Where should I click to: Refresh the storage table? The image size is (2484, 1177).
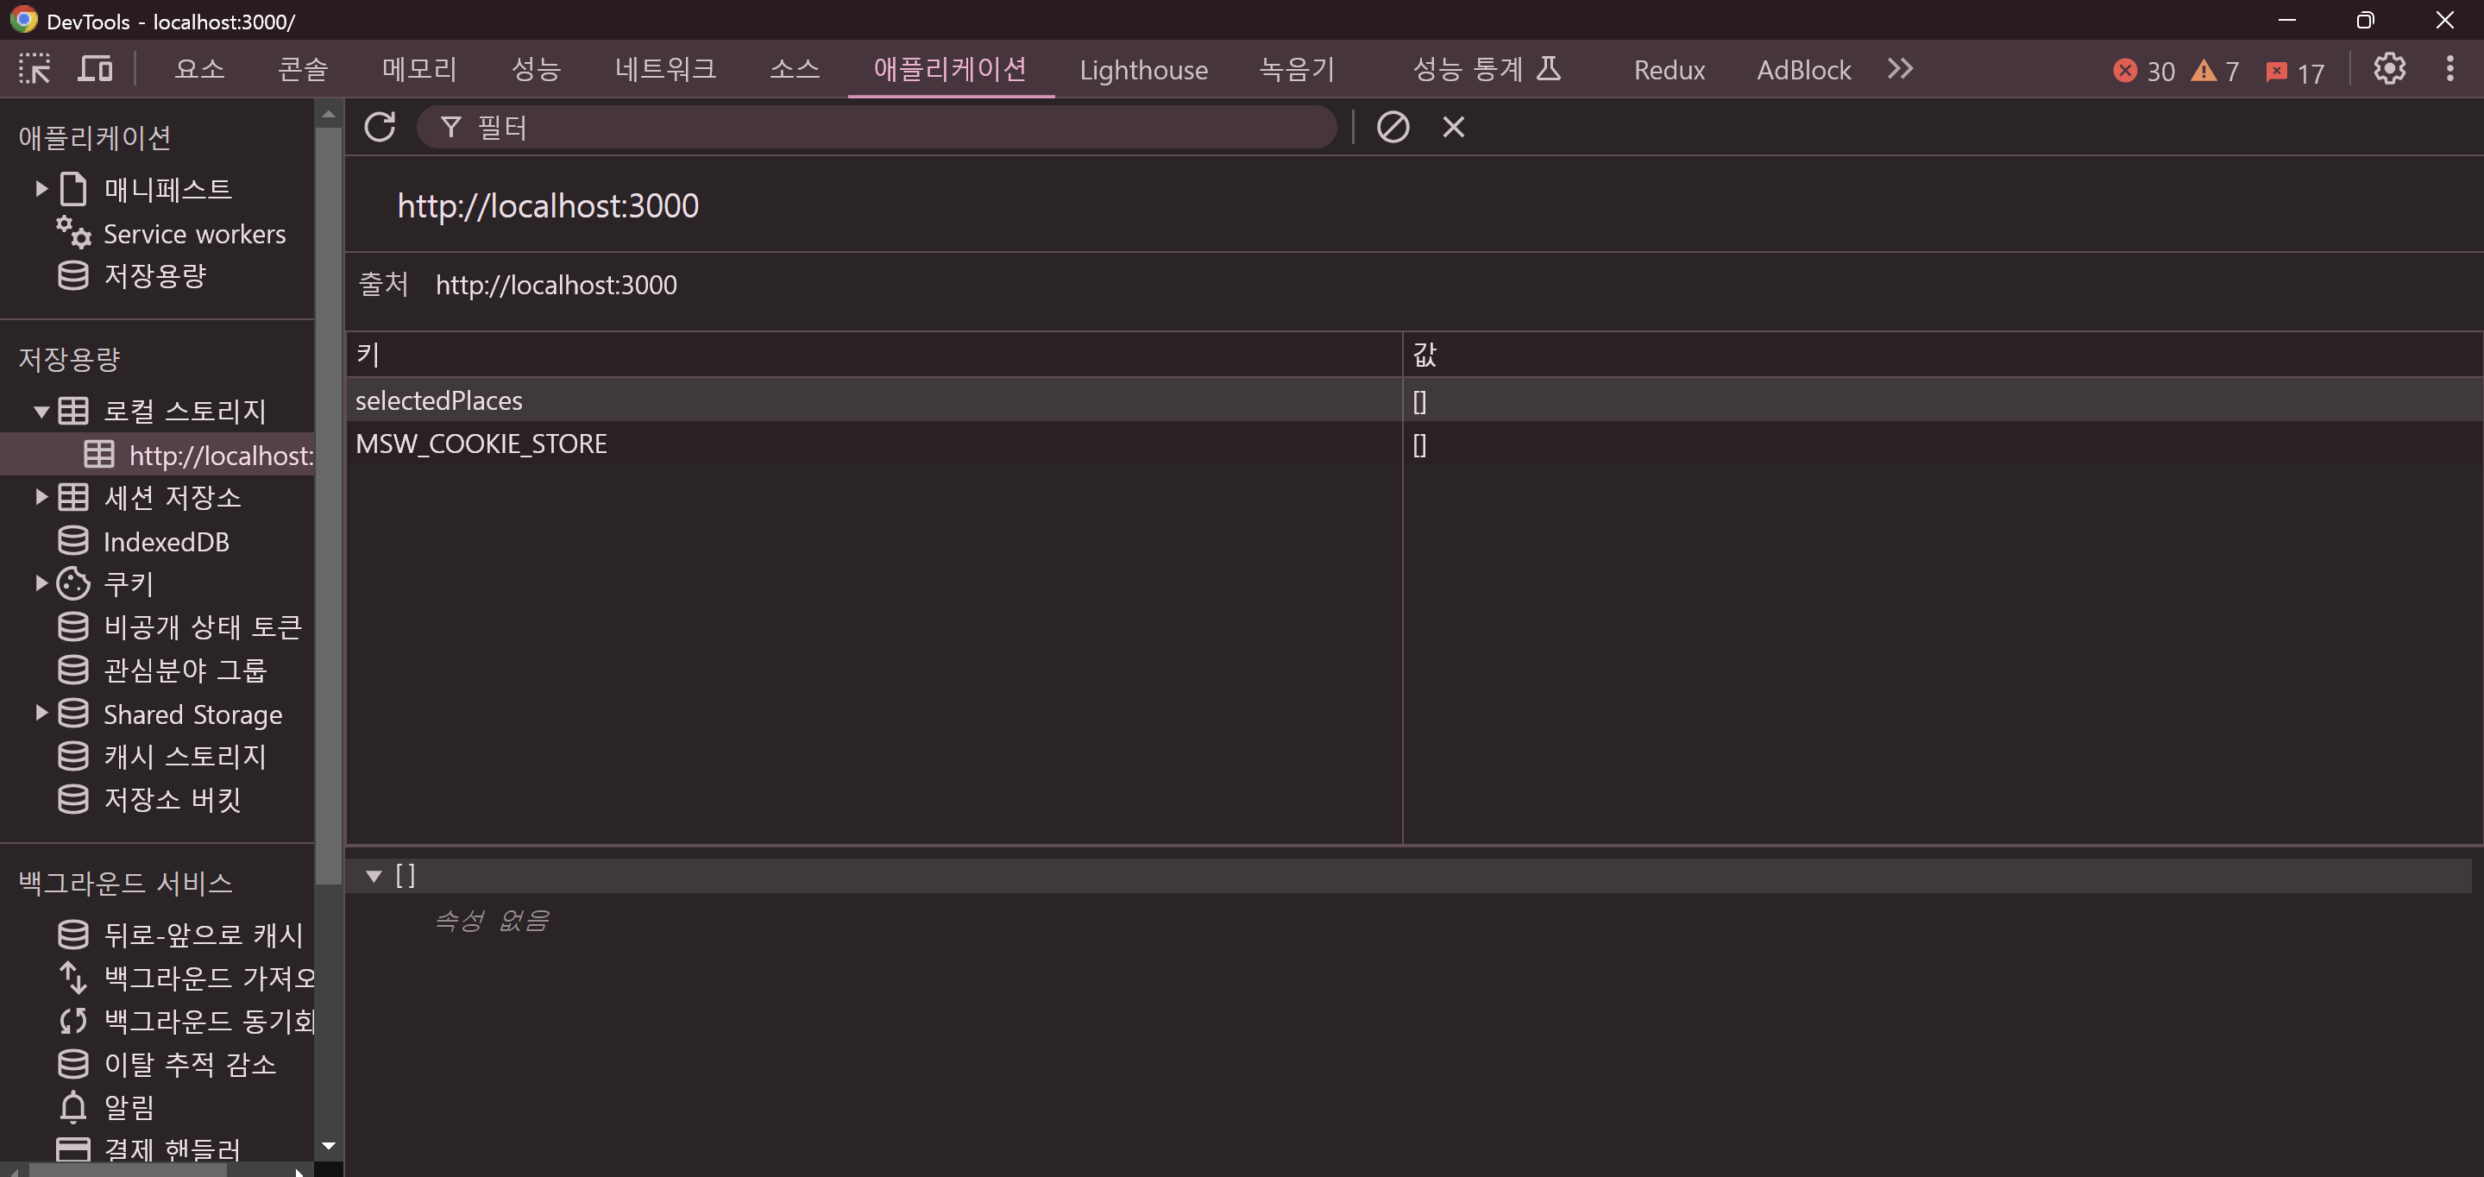pos(380,126)
